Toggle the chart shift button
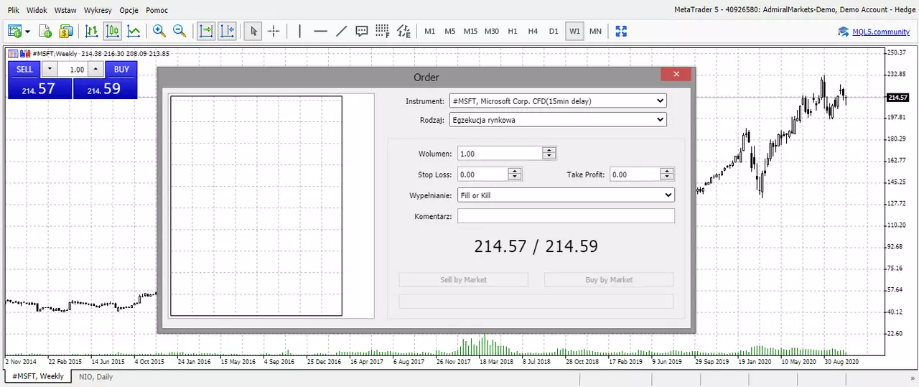Screen dimensions: 919x387 (x=227, y=31)
